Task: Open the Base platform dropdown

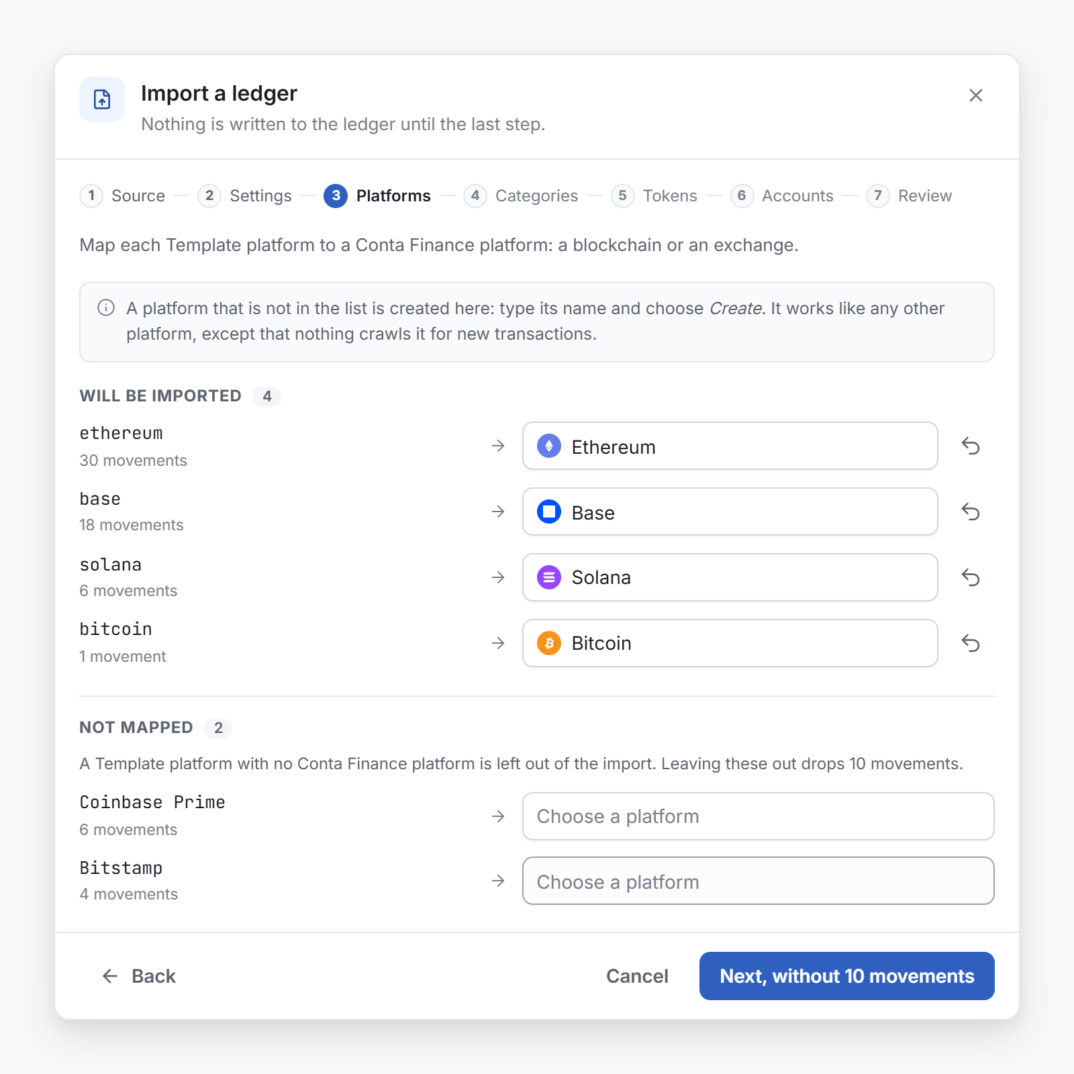Action: point(730,511)
